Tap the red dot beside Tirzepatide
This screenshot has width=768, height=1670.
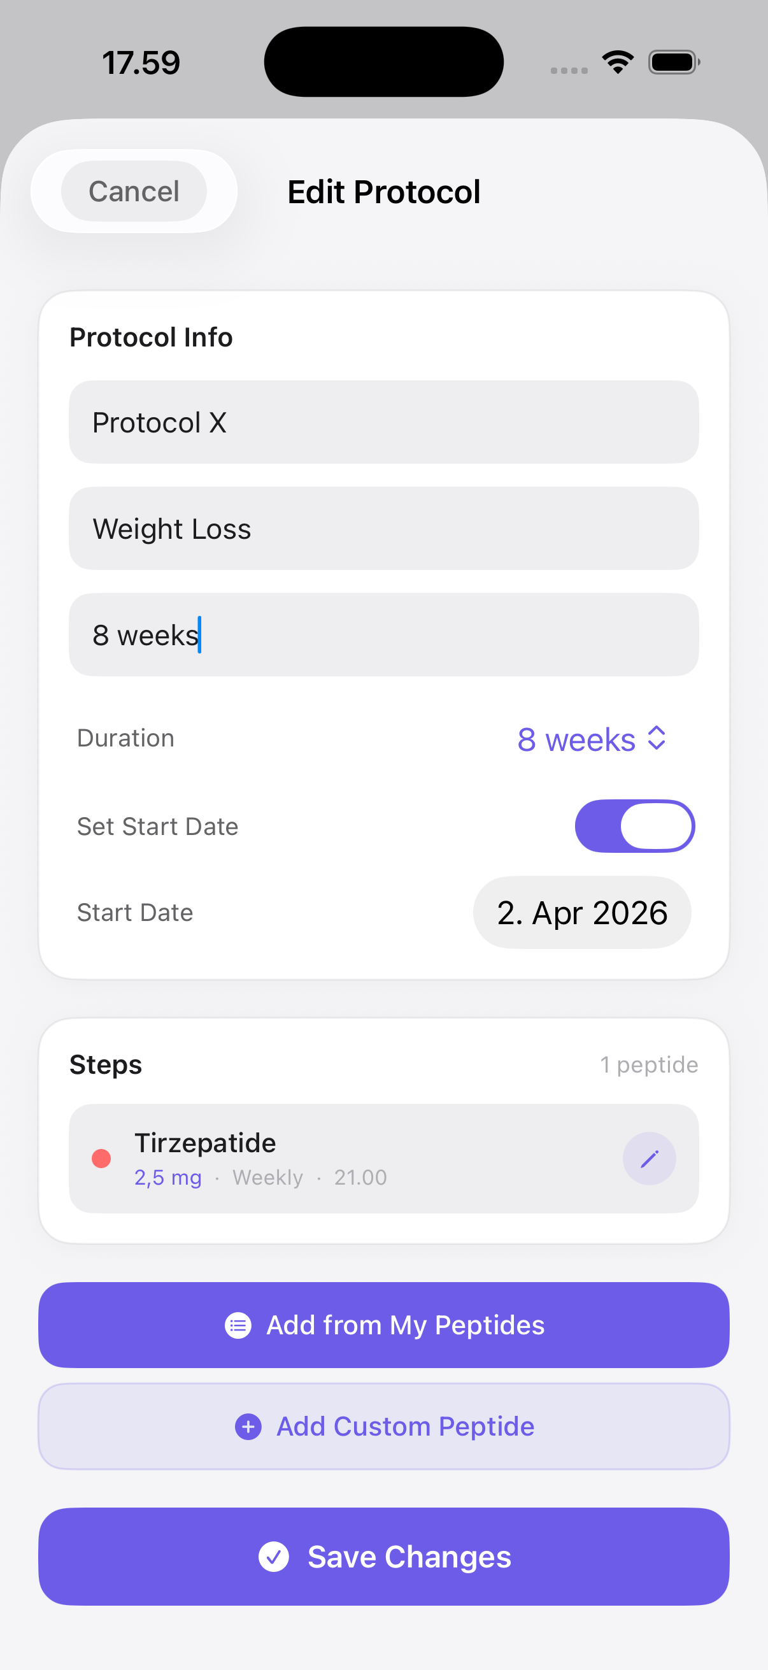point(101,1158)
